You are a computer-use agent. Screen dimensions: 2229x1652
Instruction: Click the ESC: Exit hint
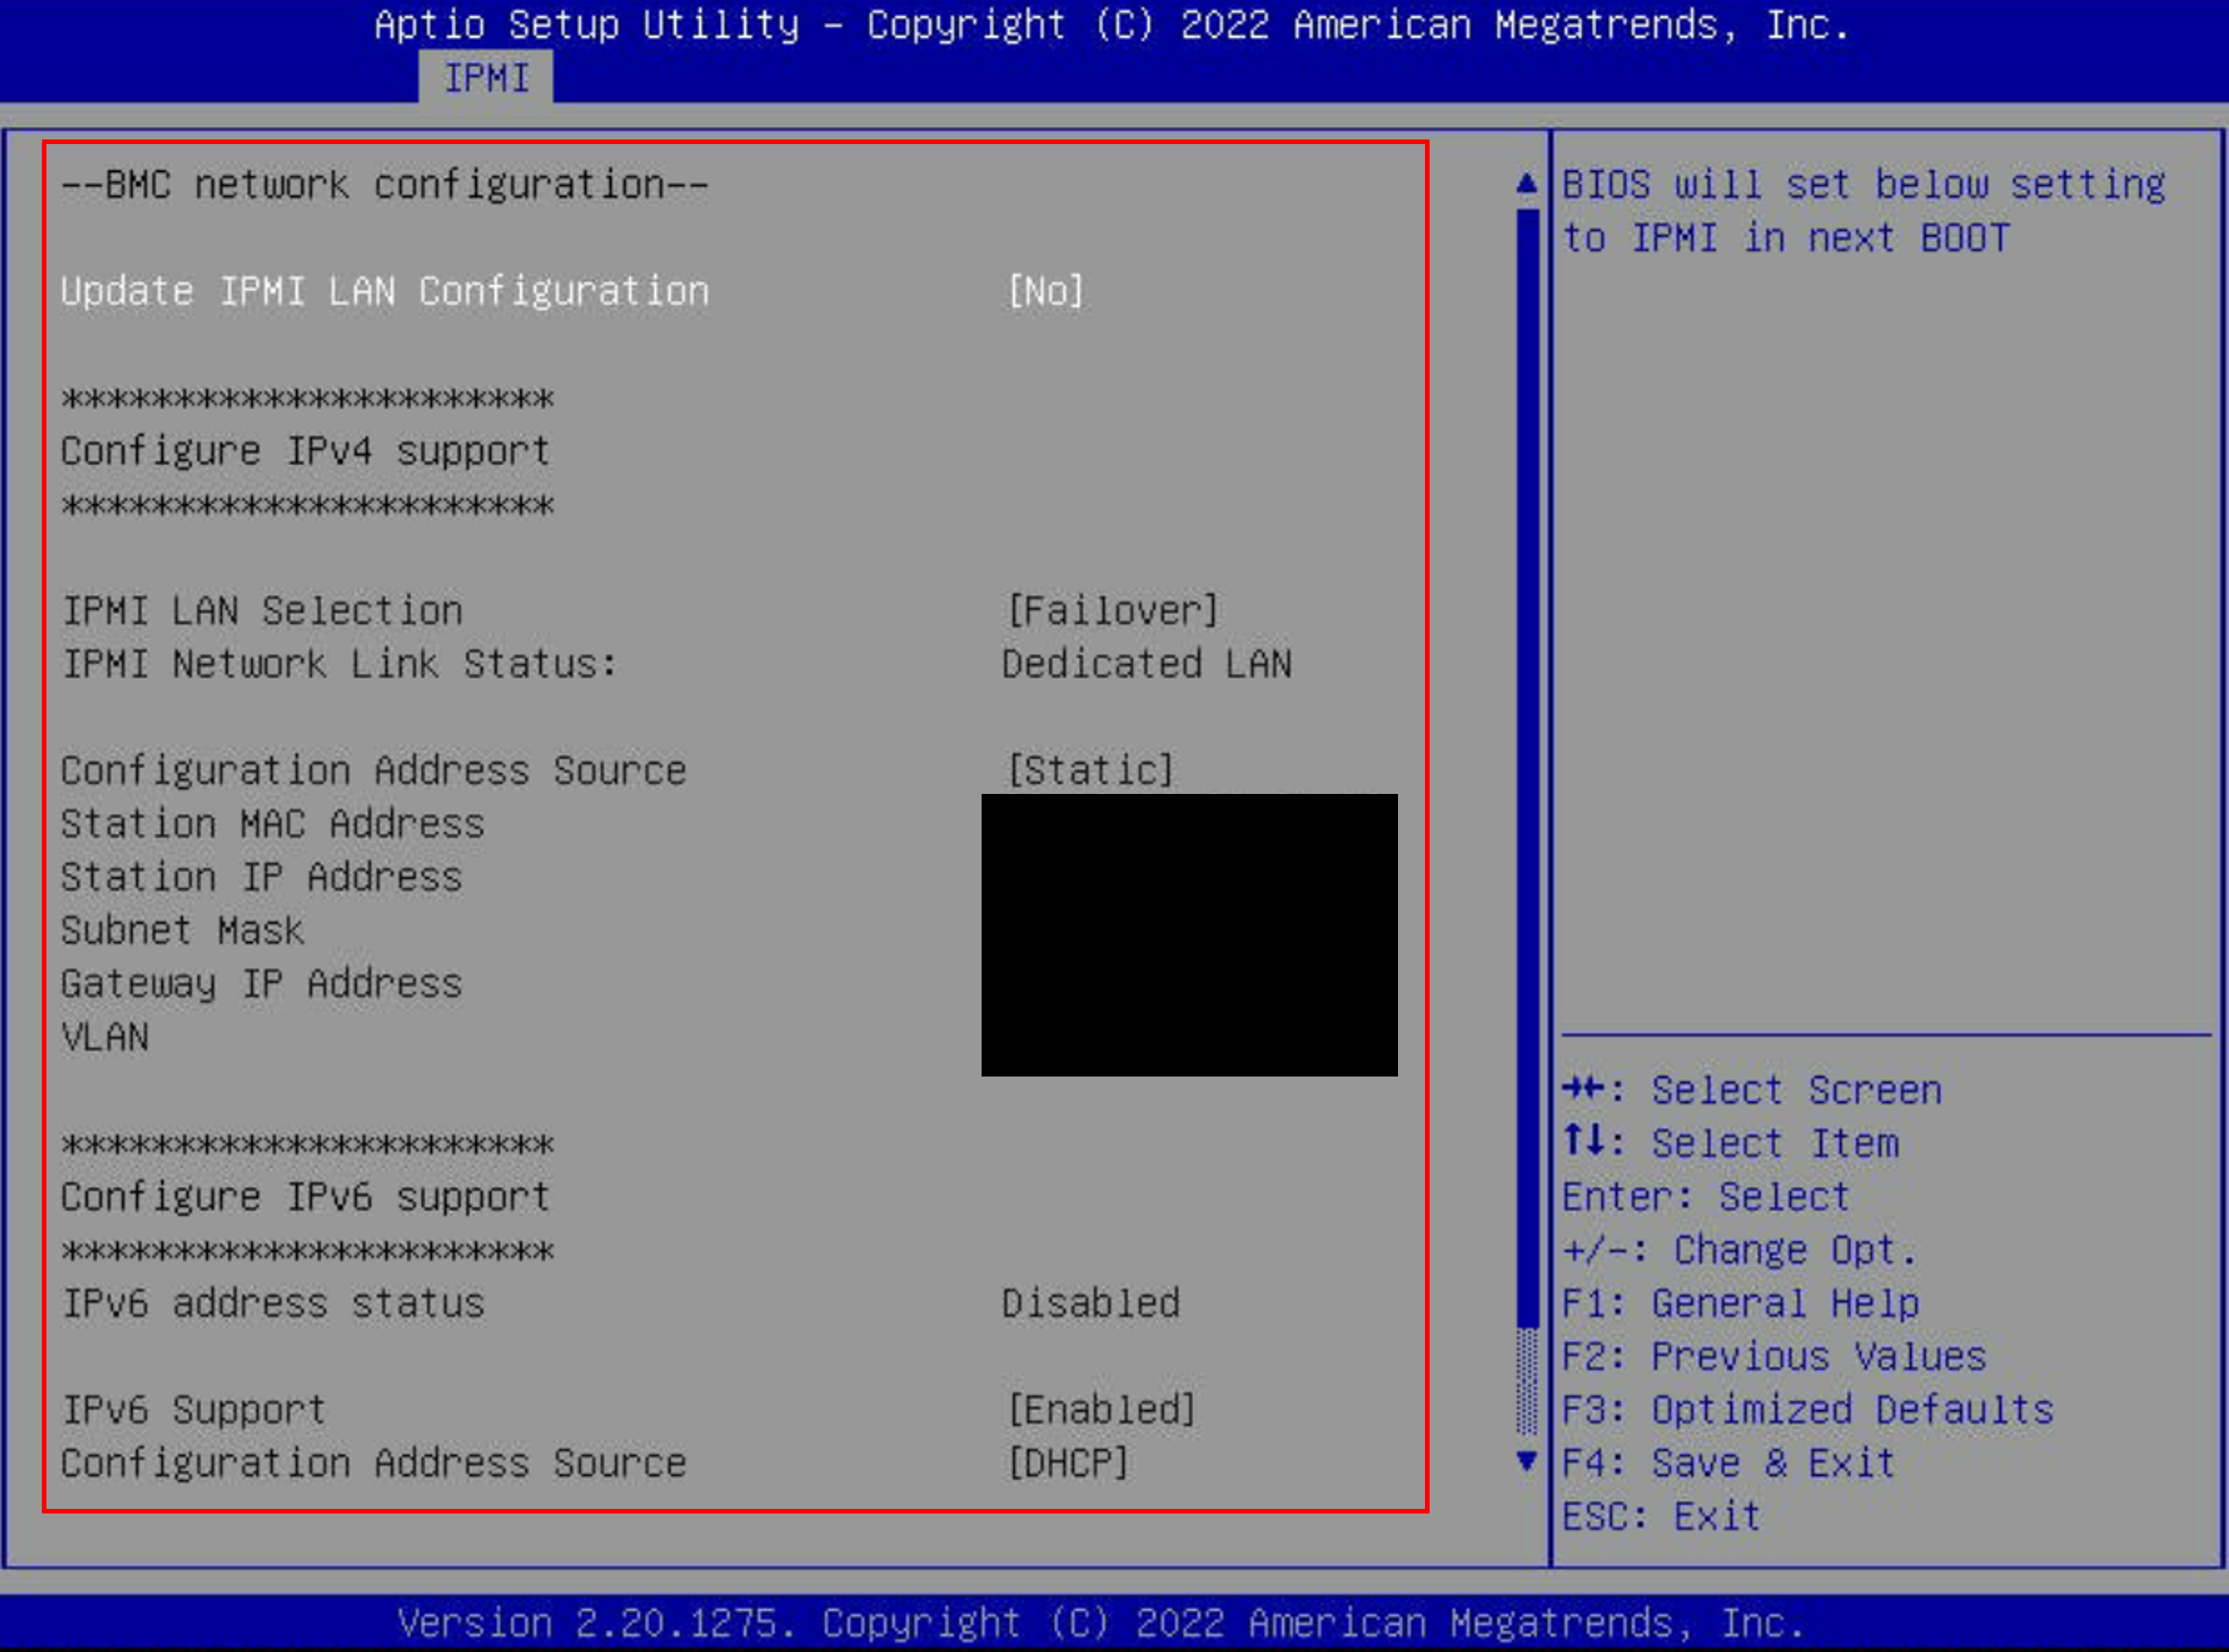[1661, 1517]
